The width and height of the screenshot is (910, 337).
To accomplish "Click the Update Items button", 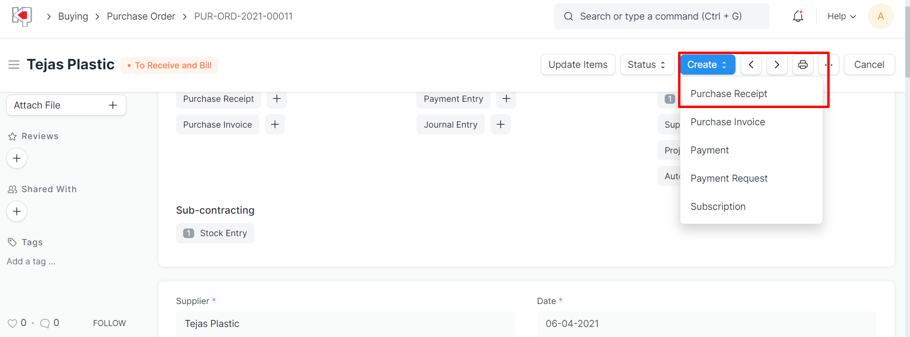I will (578, 65).
